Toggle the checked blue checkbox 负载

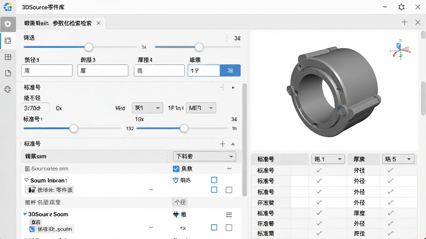click(176, 169)
